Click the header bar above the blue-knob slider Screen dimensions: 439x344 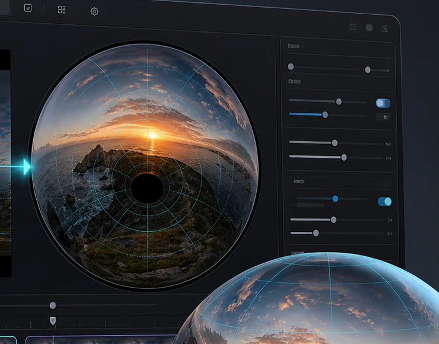341,181
